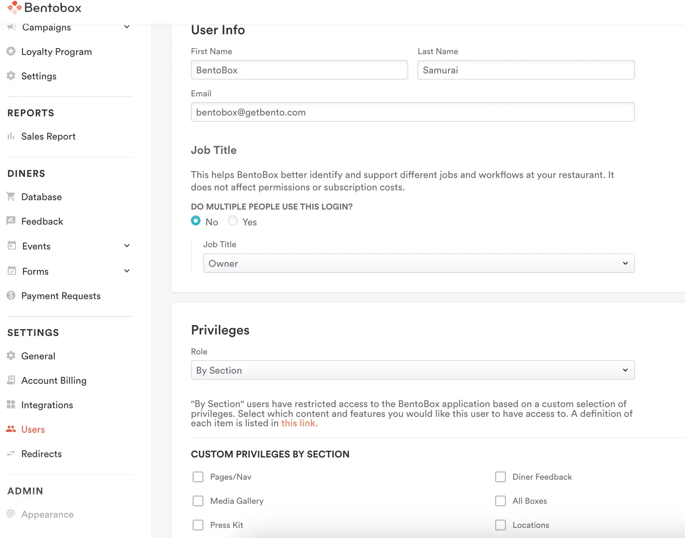Viewport: 685px width, 538px height.
Task: Open the Database menu item
Action: 41,197
